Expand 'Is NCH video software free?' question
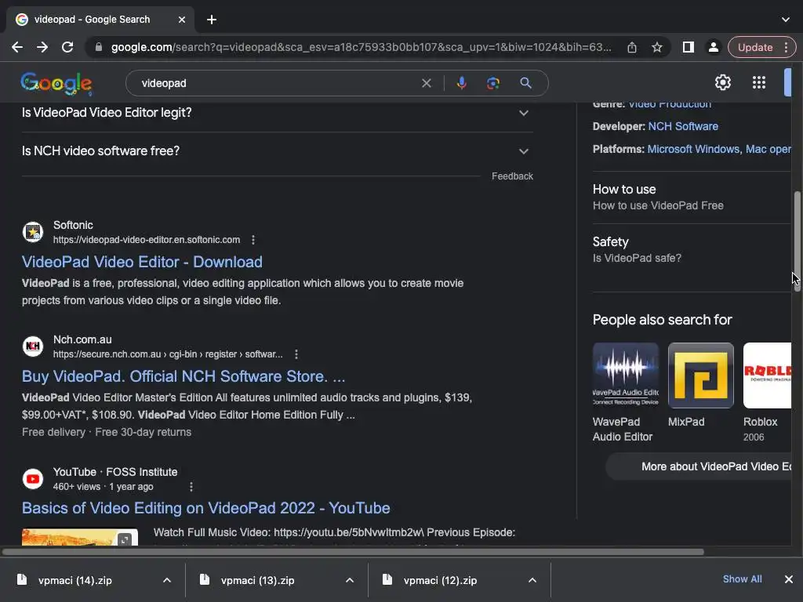Image resolution: width=803 pixels, height=602 pixels. [277, 151]
